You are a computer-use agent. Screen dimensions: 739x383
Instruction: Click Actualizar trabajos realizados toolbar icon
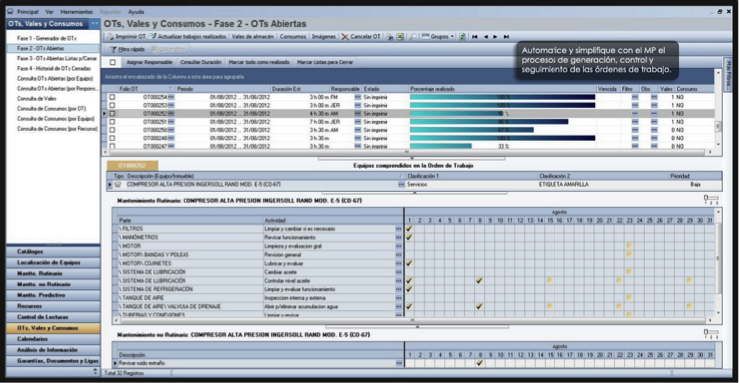[153, 36]
